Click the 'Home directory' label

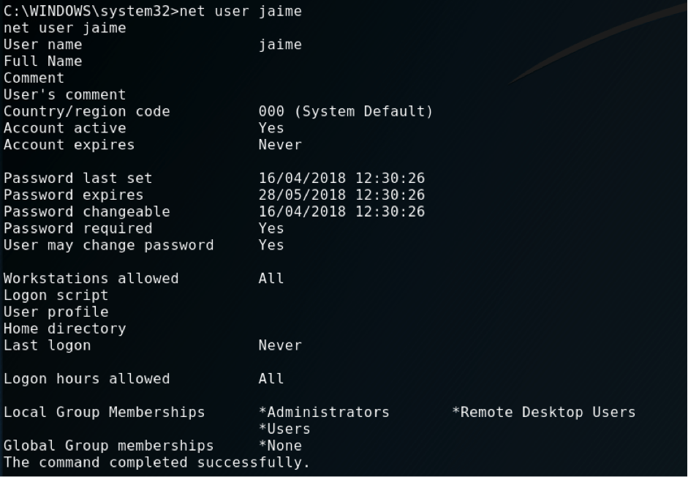coord(64,329)
